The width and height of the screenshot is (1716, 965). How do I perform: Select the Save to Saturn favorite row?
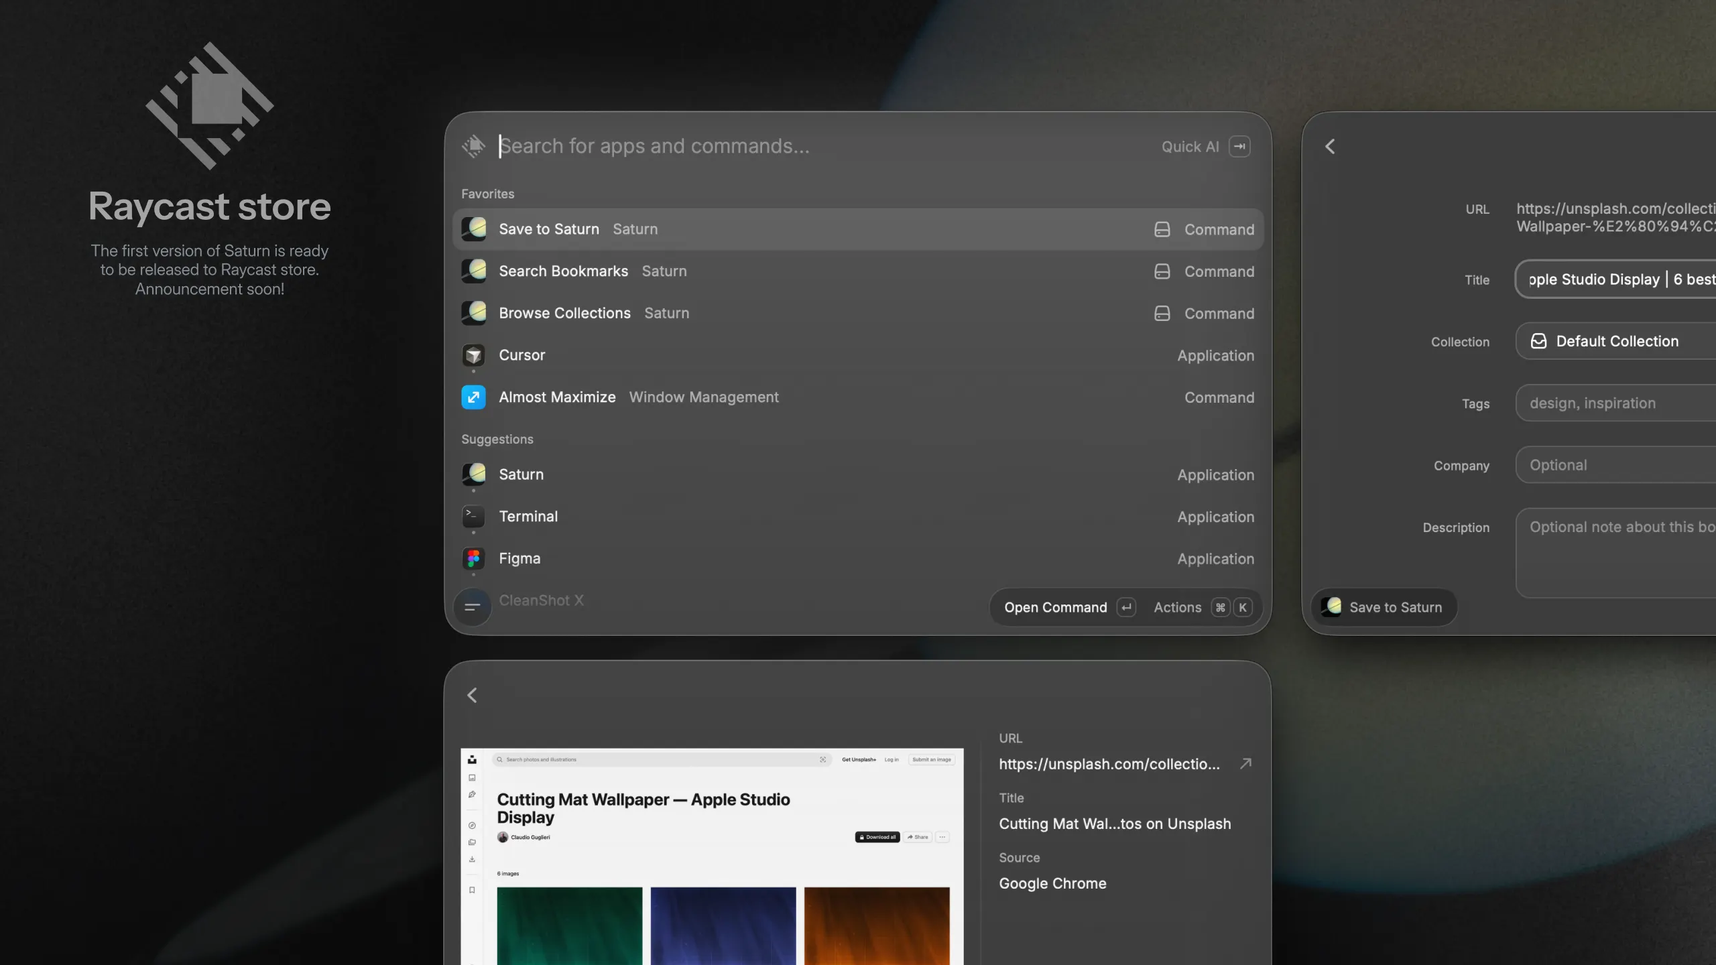click(x=858, y=229)
